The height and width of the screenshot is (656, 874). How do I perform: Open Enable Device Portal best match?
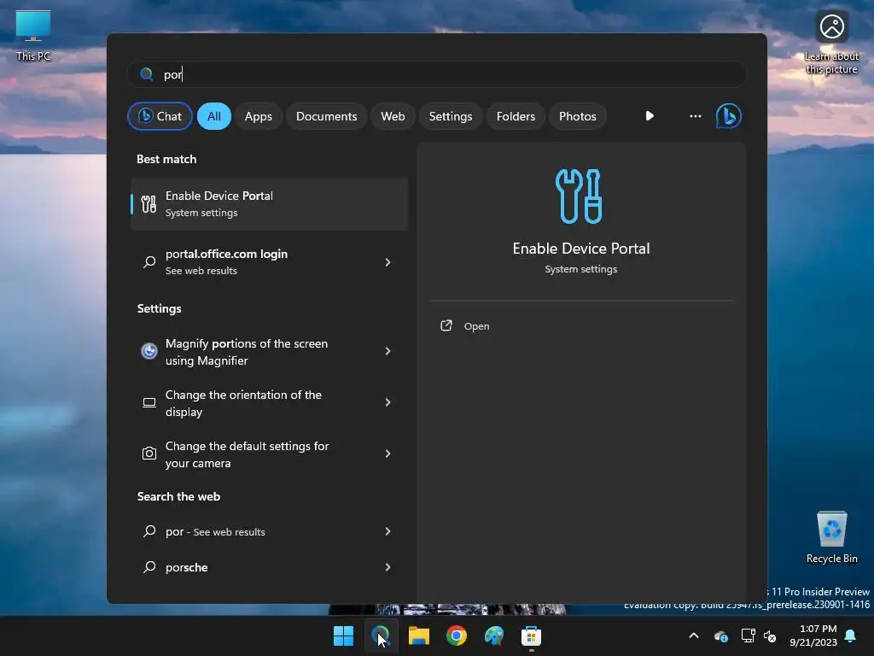tap(269, 203)
